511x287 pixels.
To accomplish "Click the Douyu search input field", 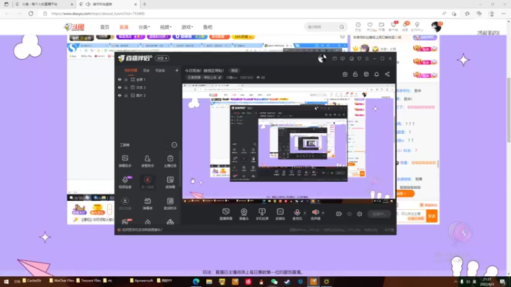I will (322, 27).
